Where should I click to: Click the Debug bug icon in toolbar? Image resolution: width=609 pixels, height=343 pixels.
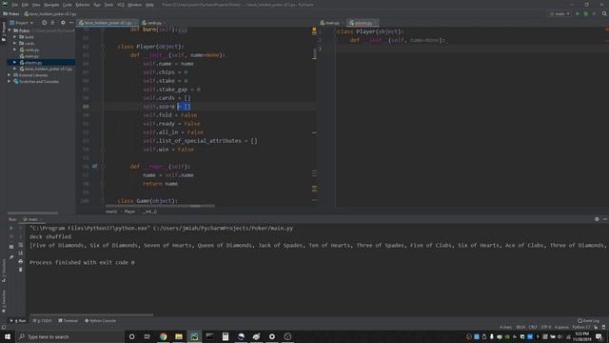coord(586,13)
